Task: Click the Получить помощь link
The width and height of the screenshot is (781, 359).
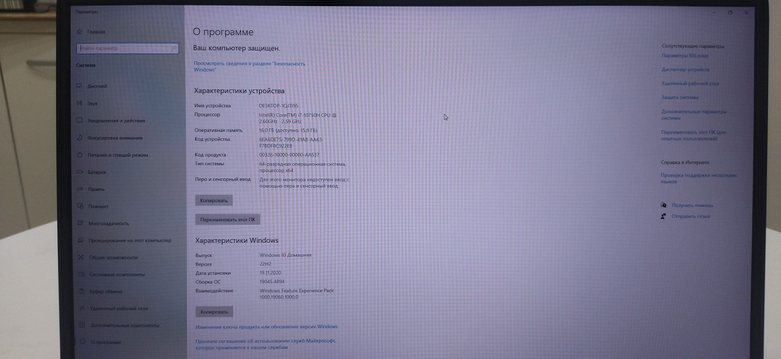Action: 692,205
